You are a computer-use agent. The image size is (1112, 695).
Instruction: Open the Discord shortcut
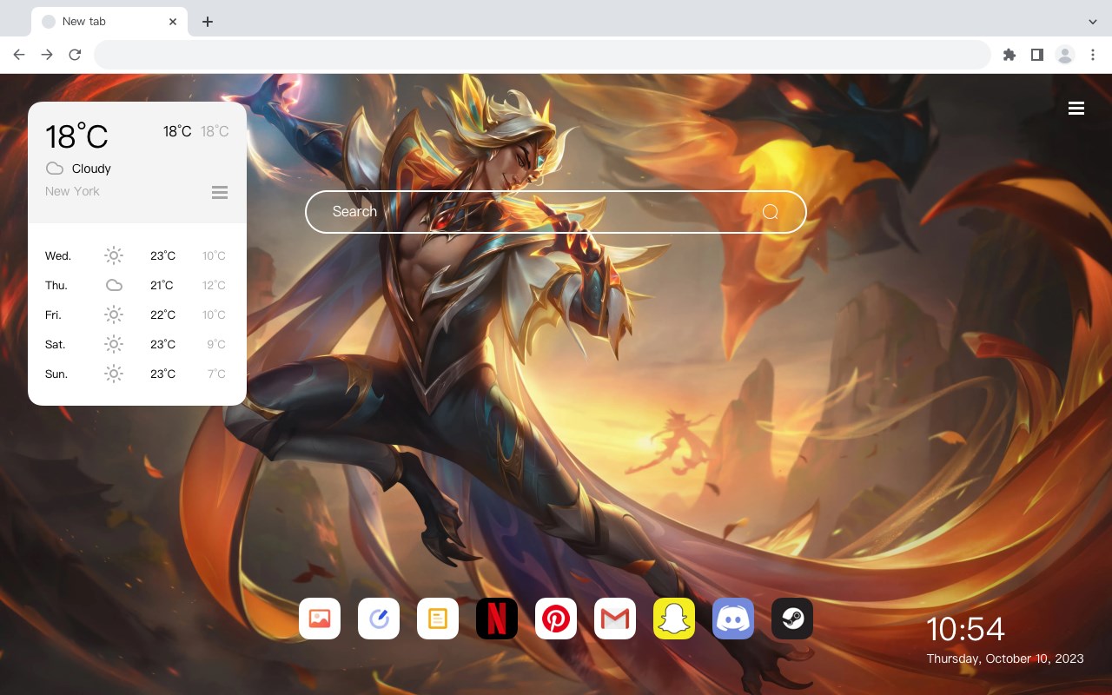[x=733, y=619]
